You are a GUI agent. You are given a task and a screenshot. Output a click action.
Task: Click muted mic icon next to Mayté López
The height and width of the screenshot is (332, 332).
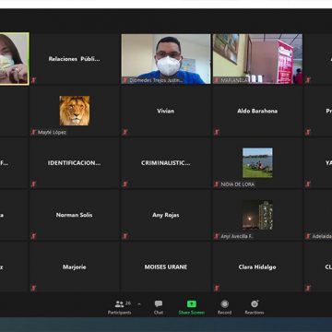[x=33, y=132]
